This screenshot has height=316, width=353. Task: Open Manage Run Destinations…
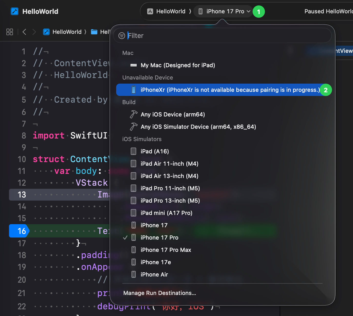tap(160, 293)
